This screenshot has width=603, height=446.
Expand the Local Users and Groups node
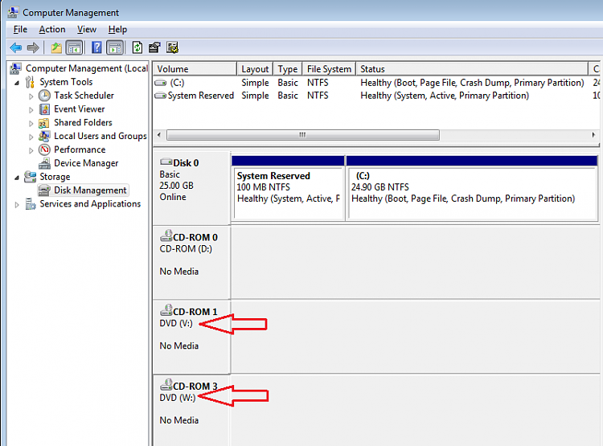[31, 137]
